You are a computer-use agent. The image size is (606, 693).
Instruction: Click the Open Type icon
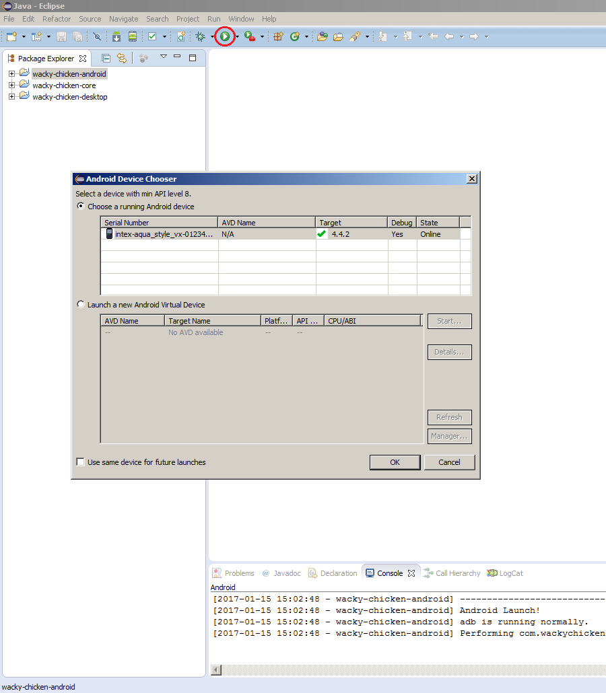[322, 36]
